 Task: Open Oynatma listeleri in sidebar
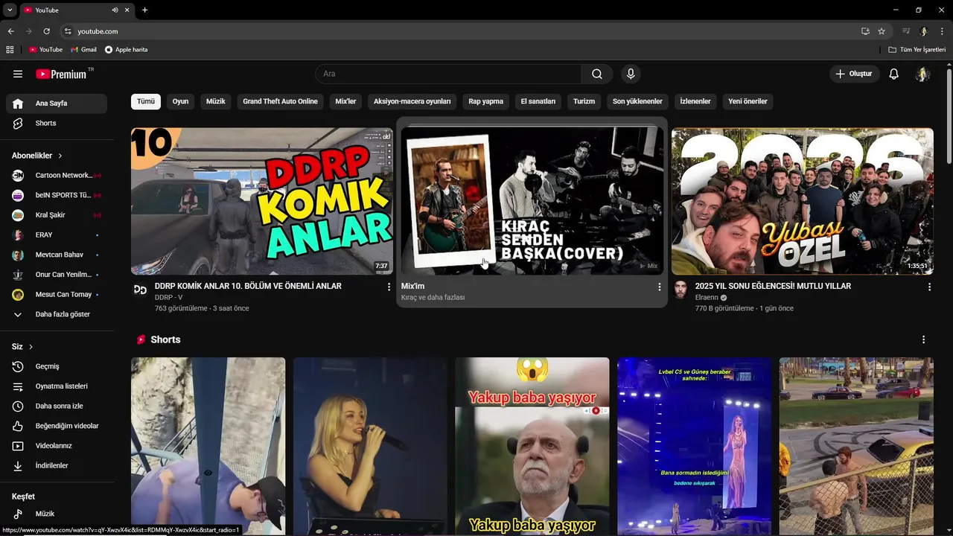[x=57, y=386]
